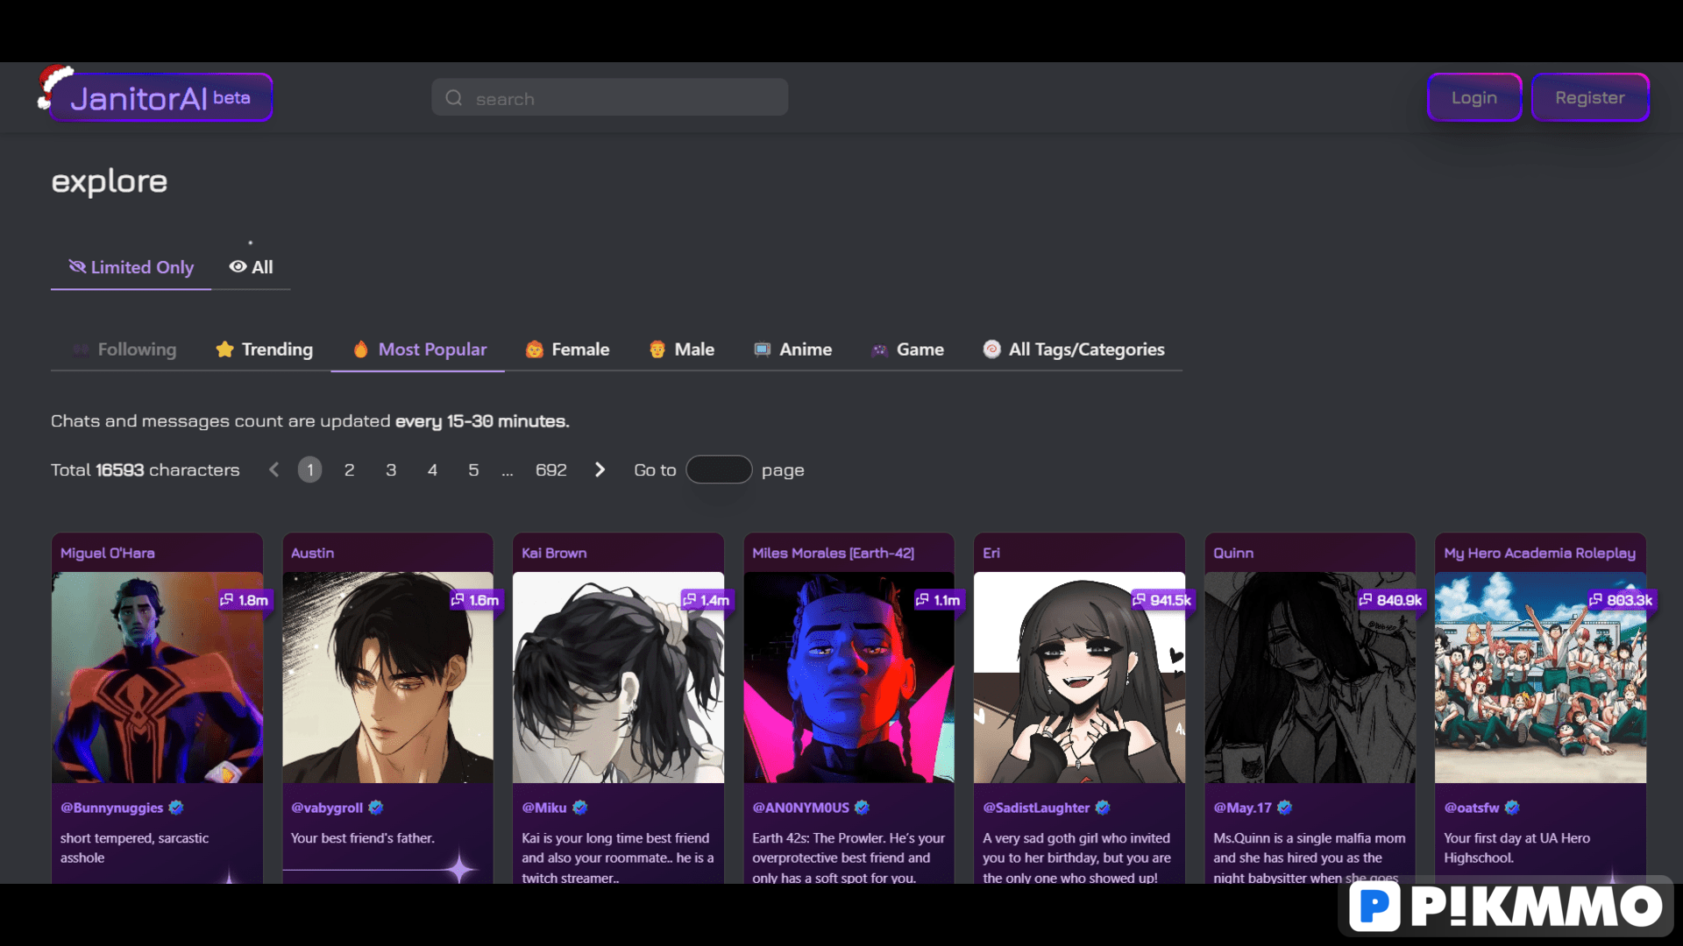Click the chat count icon on Miguel O'Hara card

click(227, 600)
